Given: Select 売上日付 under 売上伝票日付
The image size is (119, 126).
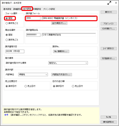Looking at the screenshot, I should click(x=30, y=86).
